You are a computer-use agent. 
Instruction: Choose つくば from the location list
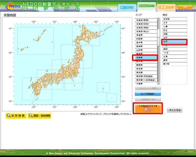pos(174,53)
